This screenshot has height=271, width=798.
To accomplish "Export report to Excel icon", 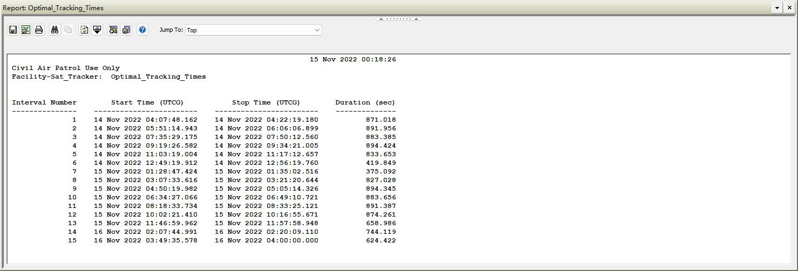I will pos(25,30).
